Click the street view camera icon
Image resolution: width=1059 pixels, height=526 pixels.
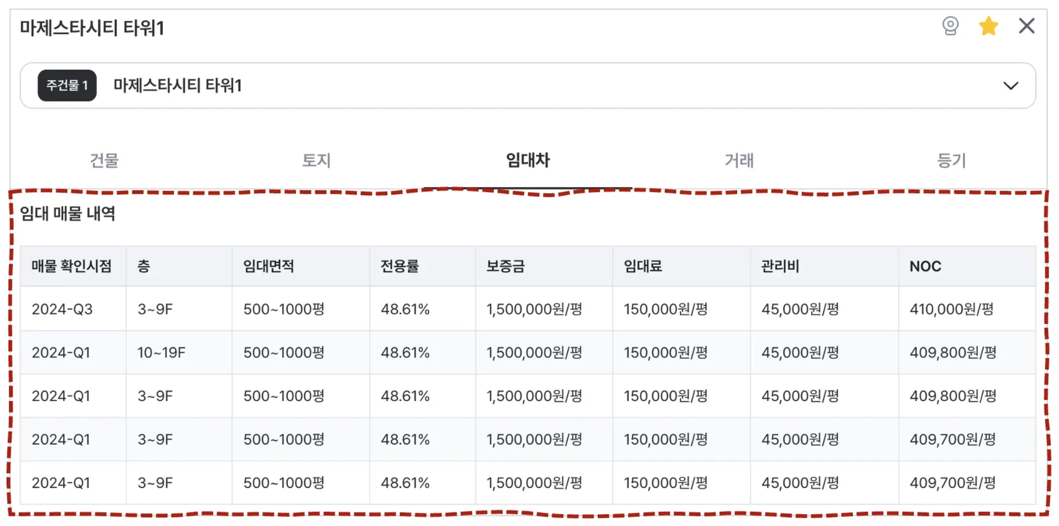[950, 26]
